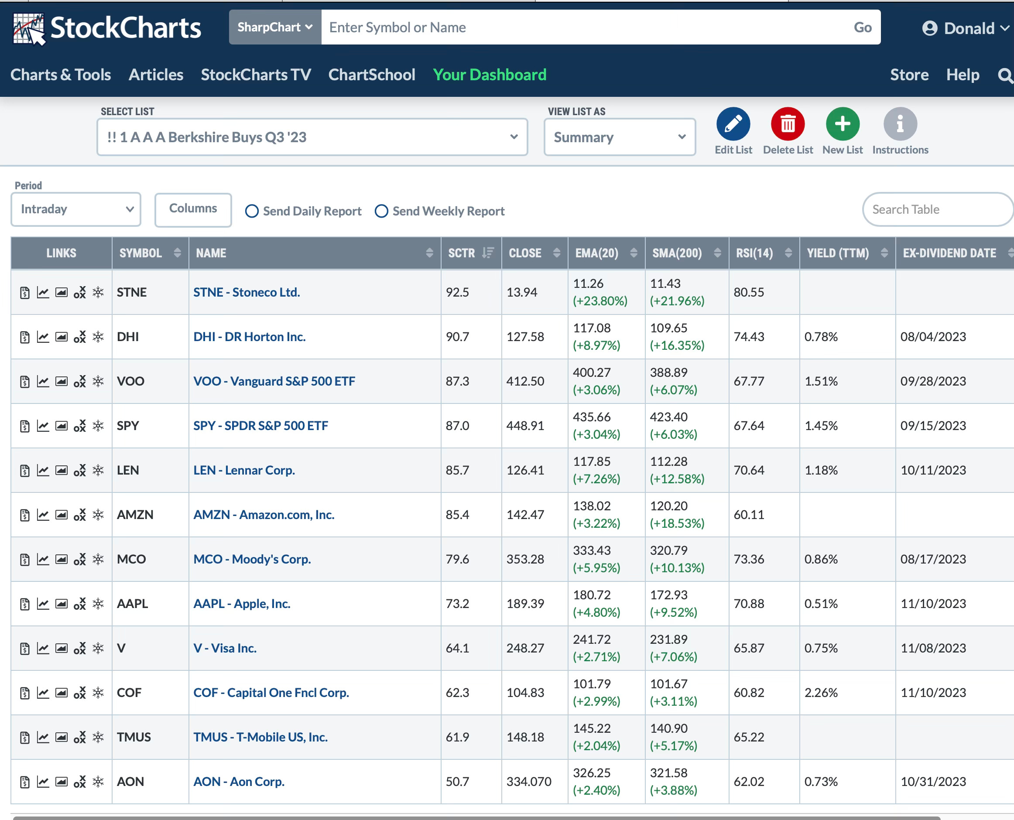Open the View List As Summary dropdown

pos(620,137)
